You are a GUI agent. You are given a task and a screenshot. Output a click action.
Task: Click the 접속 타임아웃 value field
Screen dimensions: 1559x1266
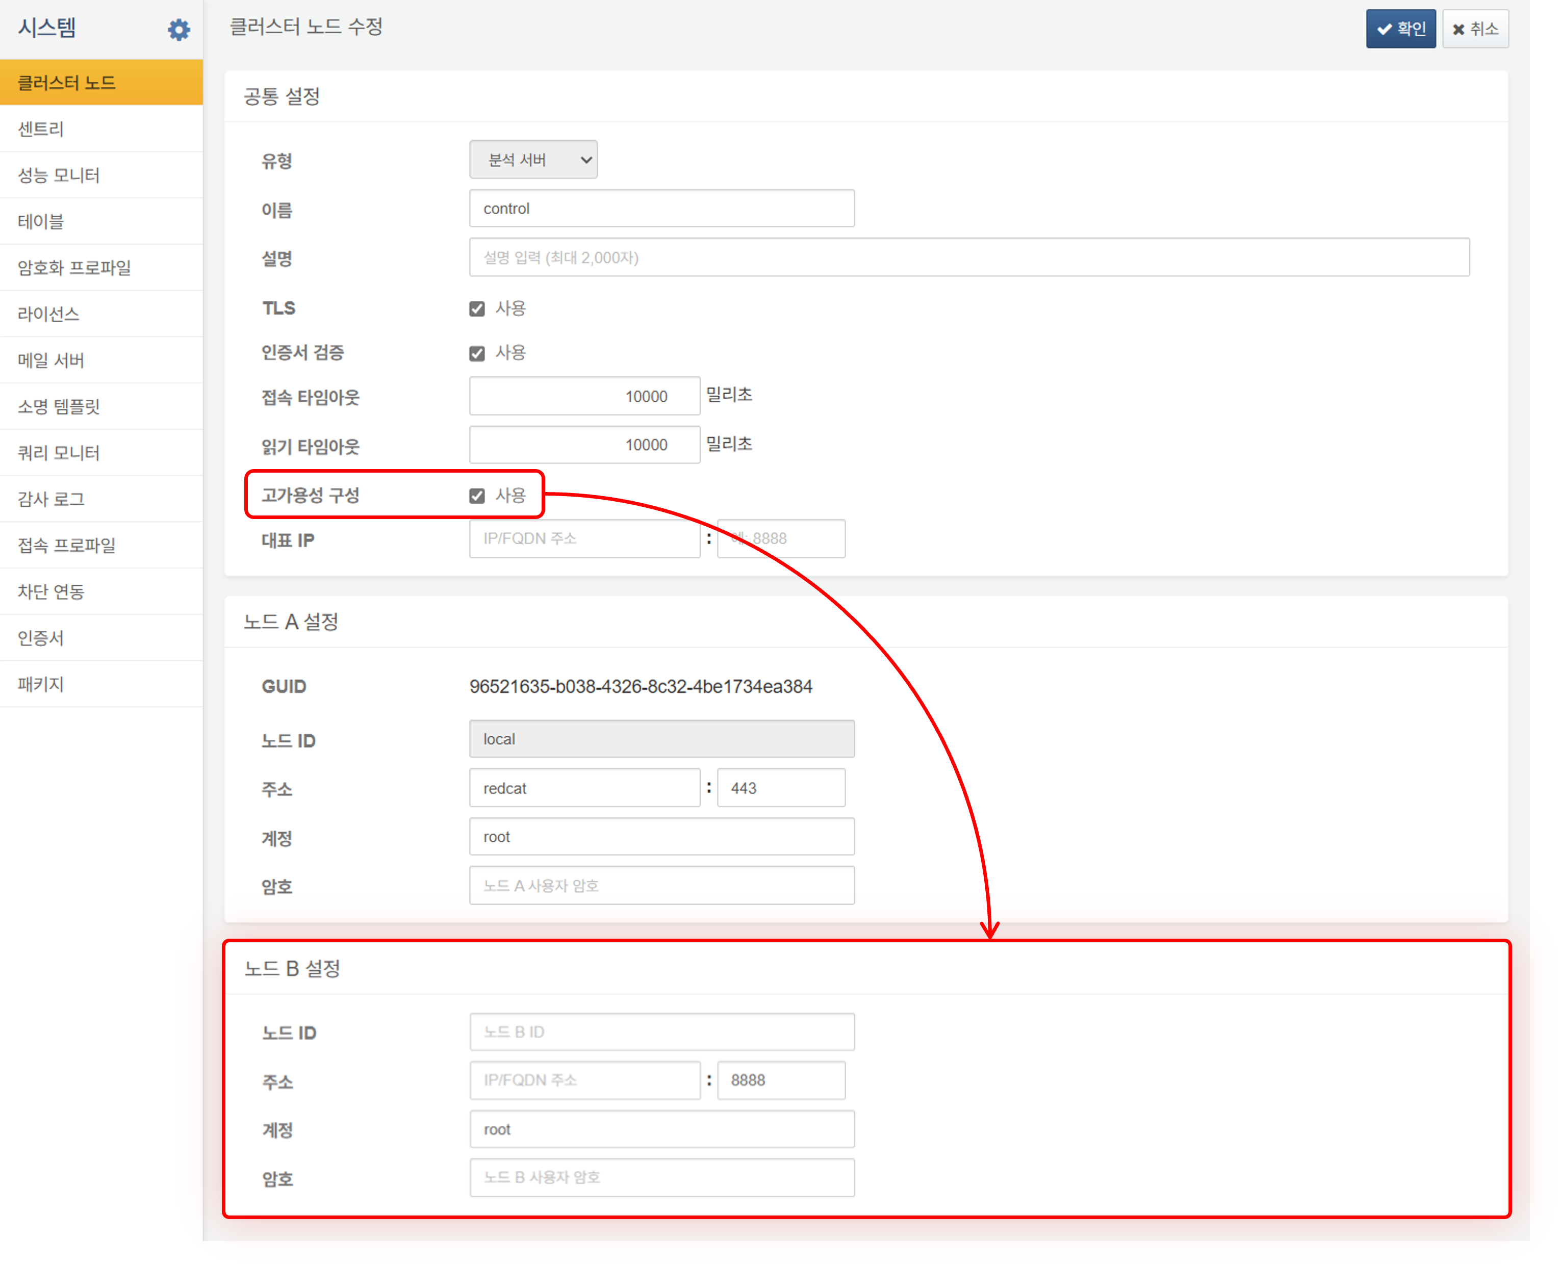(583, 396)
